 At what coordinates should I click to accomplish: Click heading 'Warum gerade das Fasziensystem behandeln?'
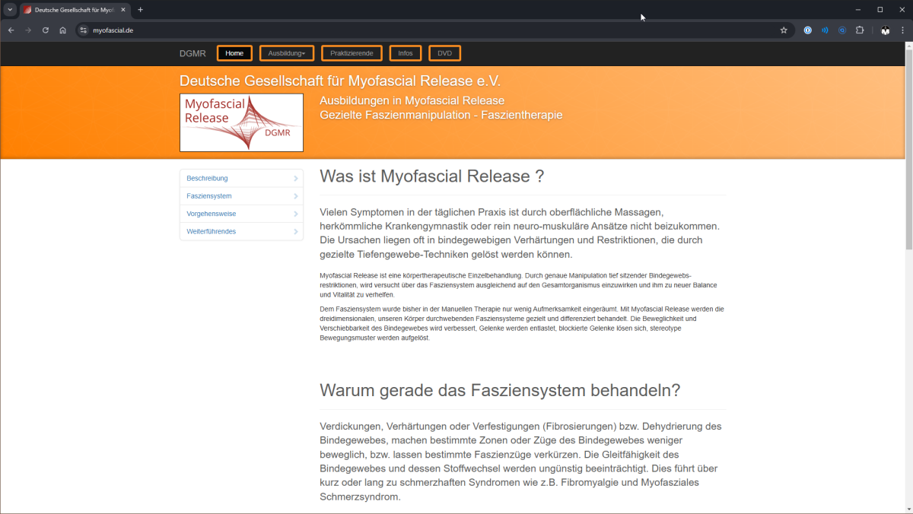[x=500, y=391]
